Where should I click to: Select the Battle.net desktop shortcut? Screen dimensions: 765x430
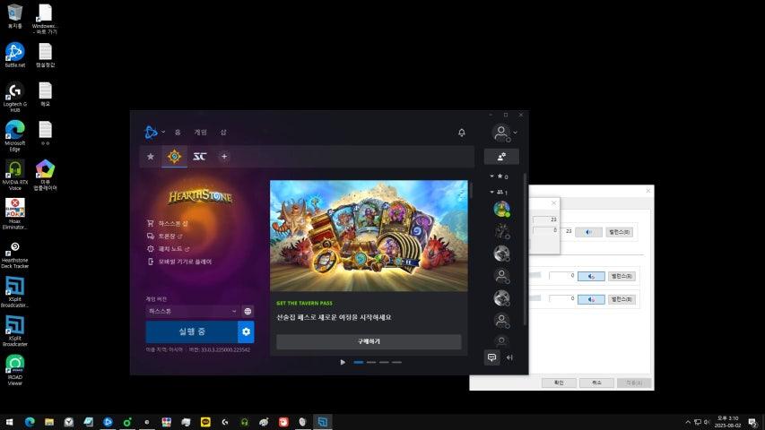(15, 55)
